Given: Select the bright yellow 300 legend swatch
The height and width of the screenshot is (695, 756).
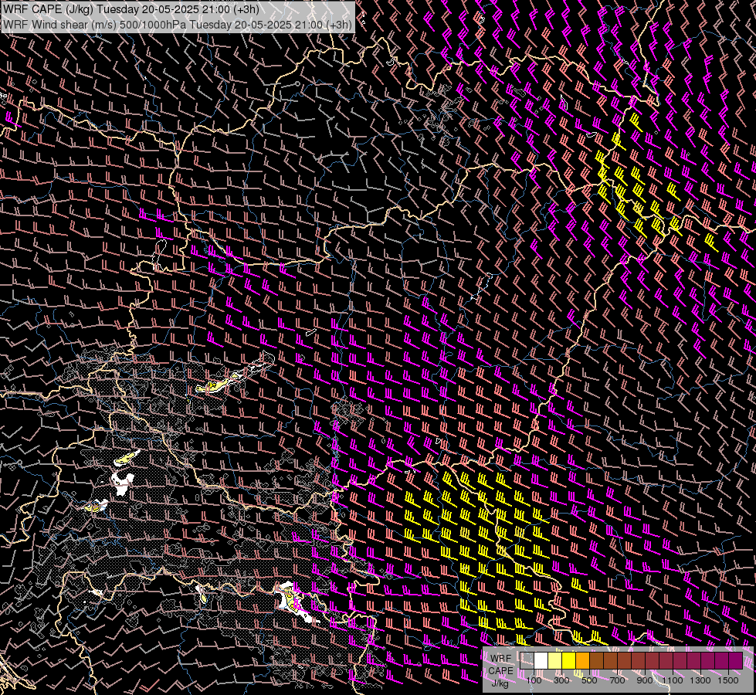Looking at the screenshot, I should tap(569, 661).
